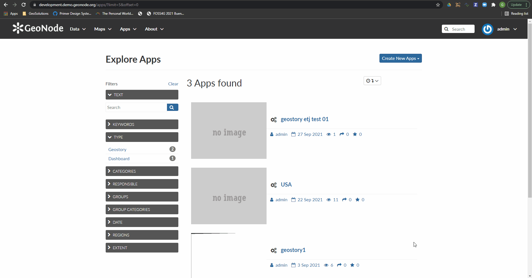Image resolution: width=532 pixels, height=278 pixels.
Task: Expand the CATEGORIES filter section
Action: click(x=142, y=171)
